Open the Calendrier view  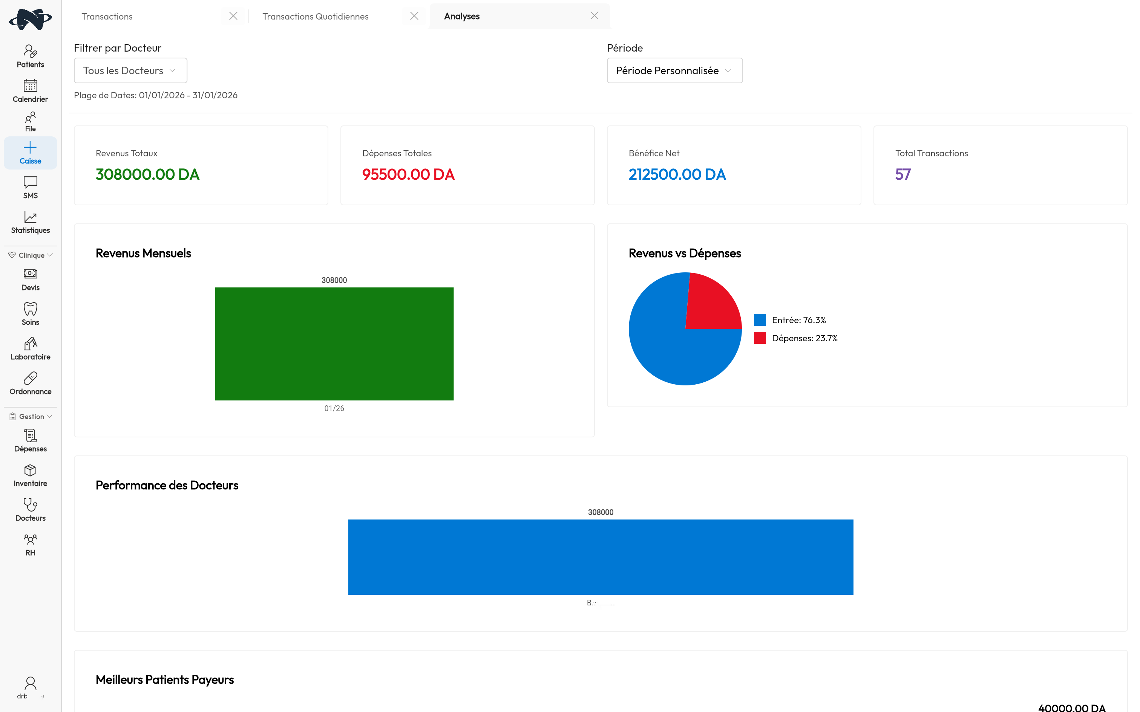(x=30, y=90)
